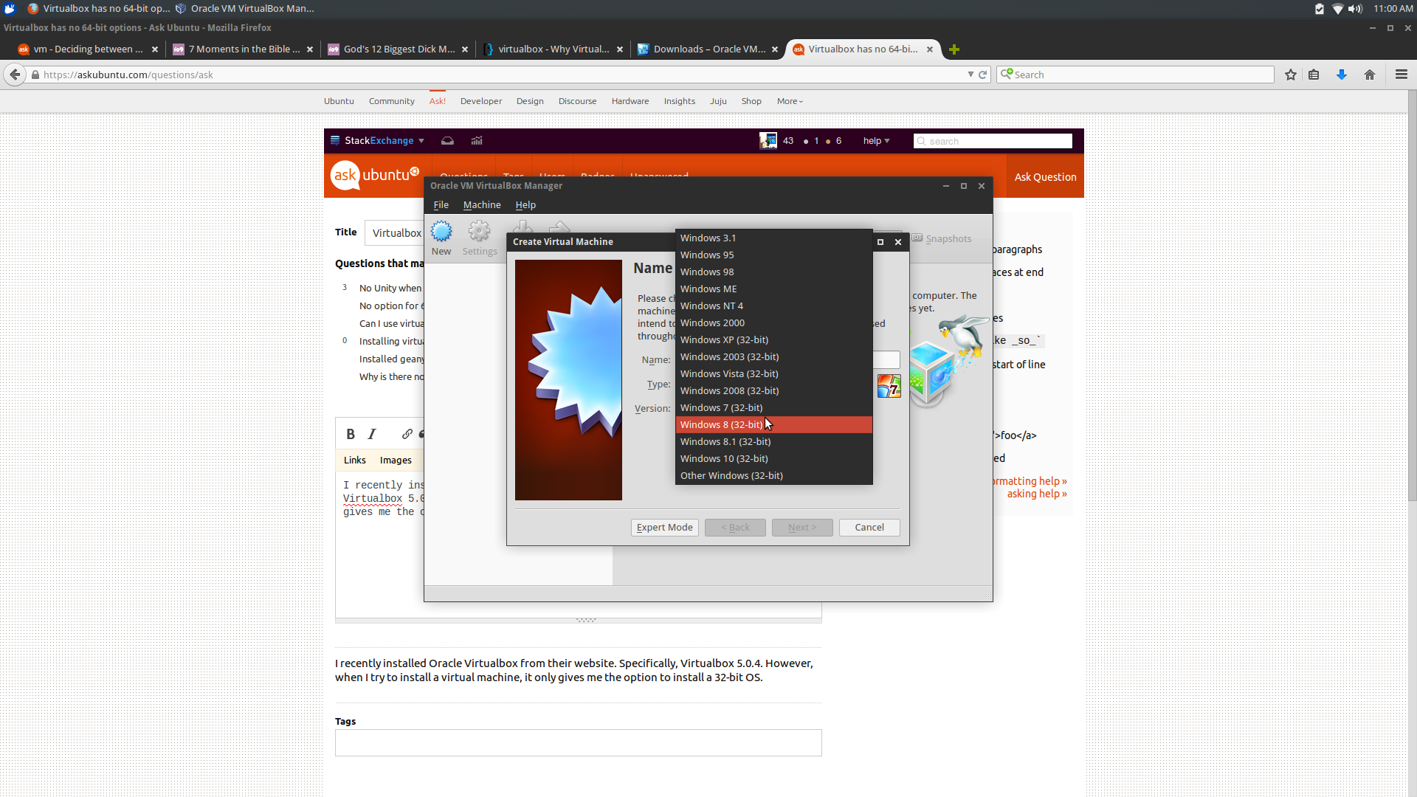This screenshot has height=797, width=1417.
Task: Open the help dropdown in StackExchange bar
Action: click(877, 140)
